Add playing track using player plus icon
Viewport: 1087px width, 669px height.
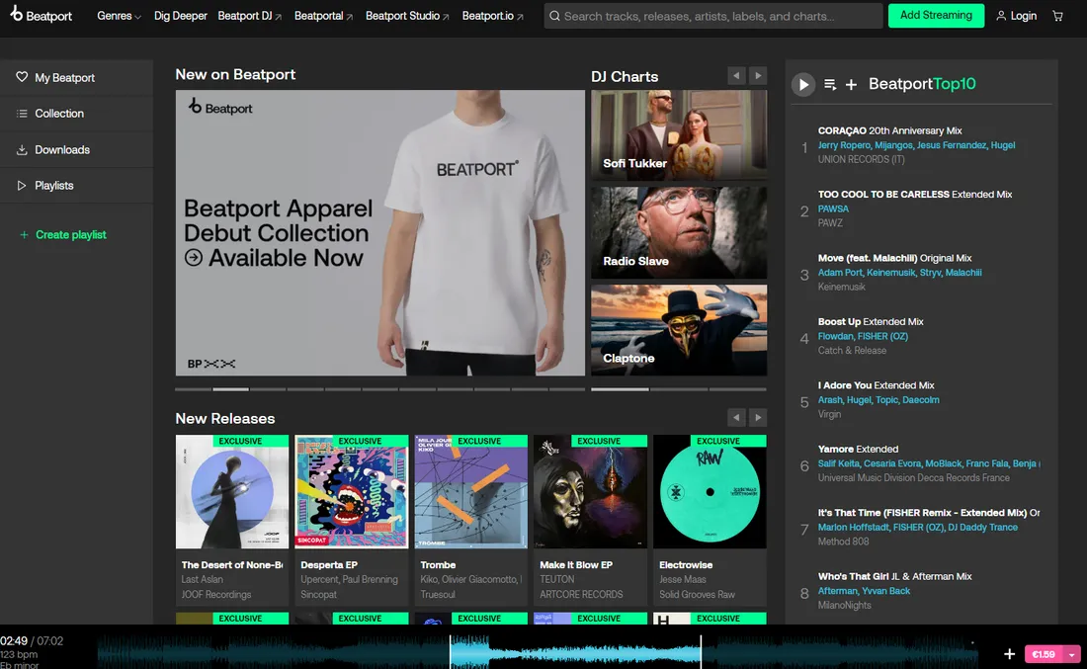[x=1009, y=654]
